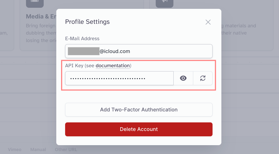Select the Other URL tab
Viewport: 279px width, 154px height.
pyautogui.click(x=66, y=149)
